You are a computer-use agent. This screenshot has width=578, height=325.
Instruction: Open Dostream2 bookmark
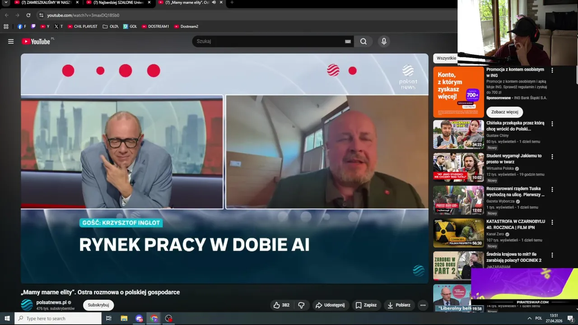pos(186,27)
